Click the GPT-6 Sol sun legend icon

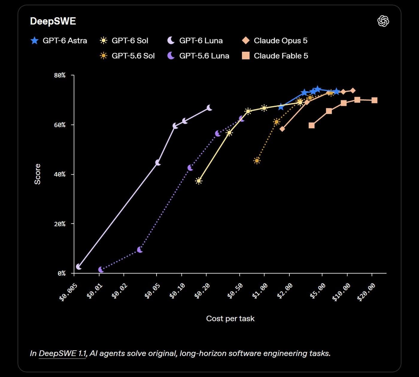[x=104, y=40]
